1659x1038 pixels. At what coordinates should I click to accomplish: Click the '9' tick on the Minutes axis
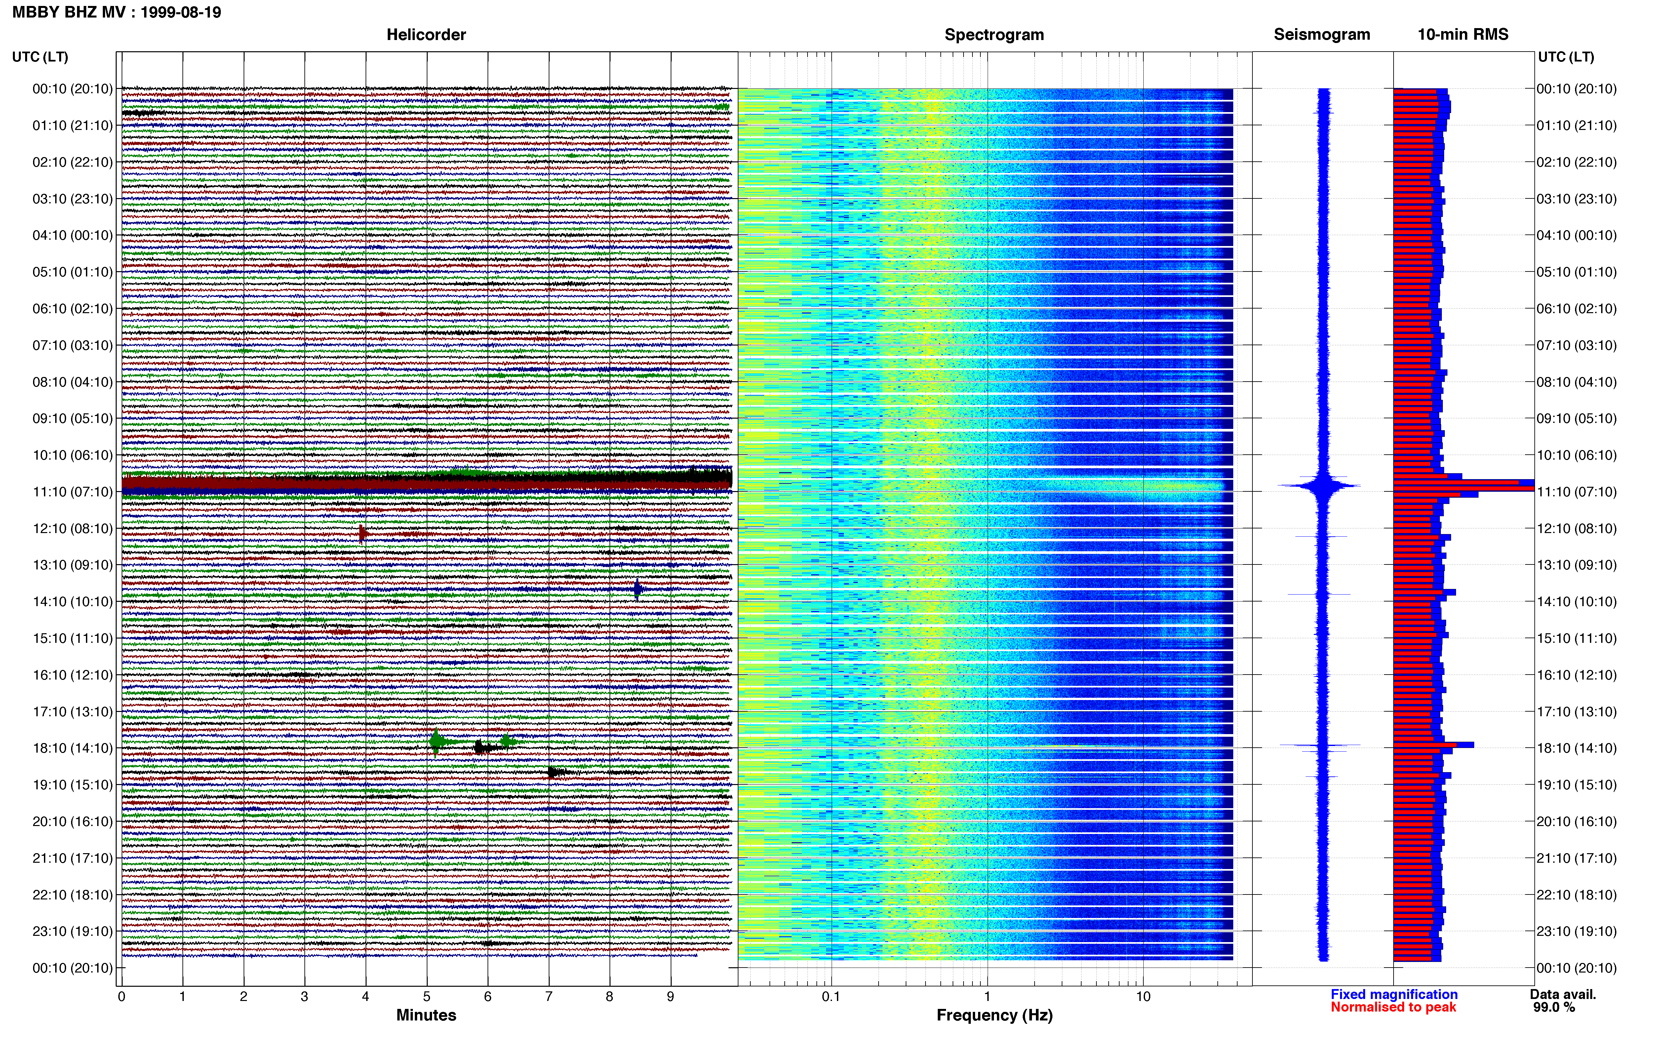(x=670, y=997)
